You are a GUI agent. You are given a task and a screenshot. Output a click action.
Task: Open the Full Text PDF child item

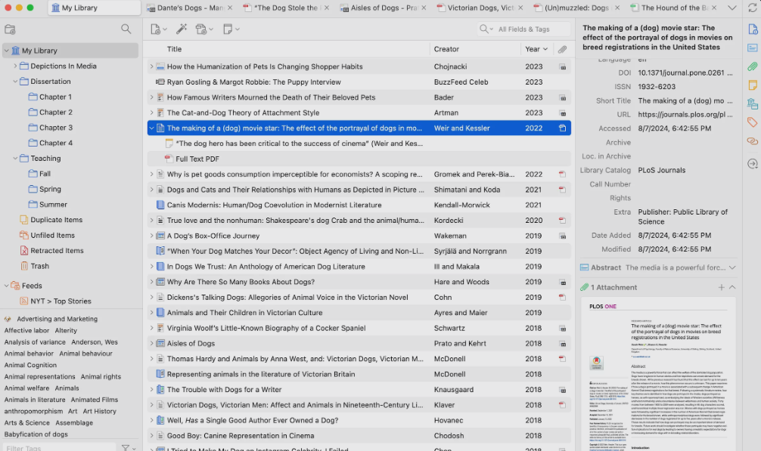(x=359, y=159)
